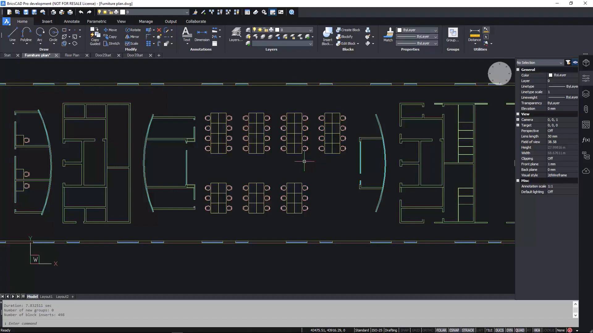This screenshot has width=593, height=333.
Task: Click the Group tool
Action: pos(453,35)
